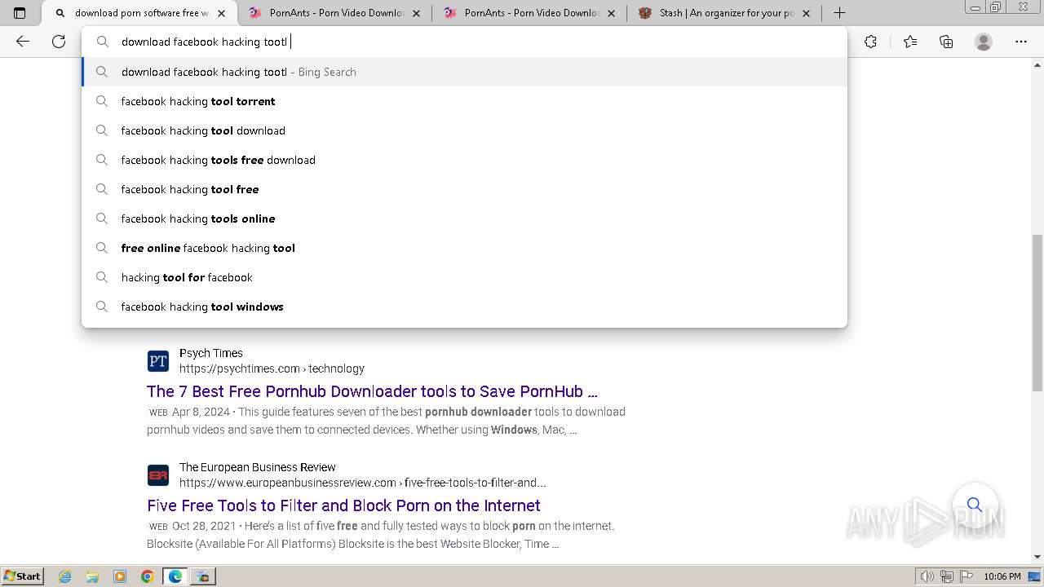The height and width of the screenshot is (587, 1044).
Task: Open the media player taskbar icon
Action: 120,576
